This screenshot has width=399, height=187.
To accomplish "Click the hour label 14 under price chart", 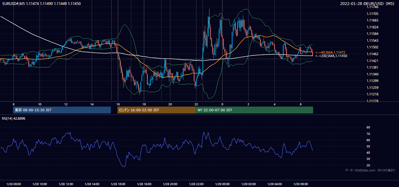I will click(x=92, y=104).
